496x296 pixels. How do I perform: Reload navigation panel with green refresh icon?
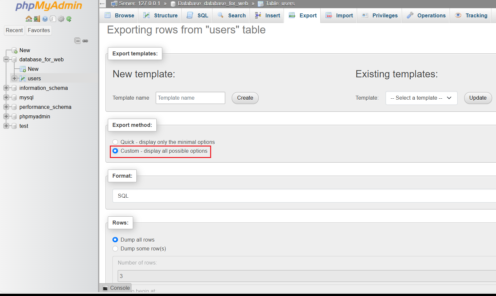(x=69, y=19)
